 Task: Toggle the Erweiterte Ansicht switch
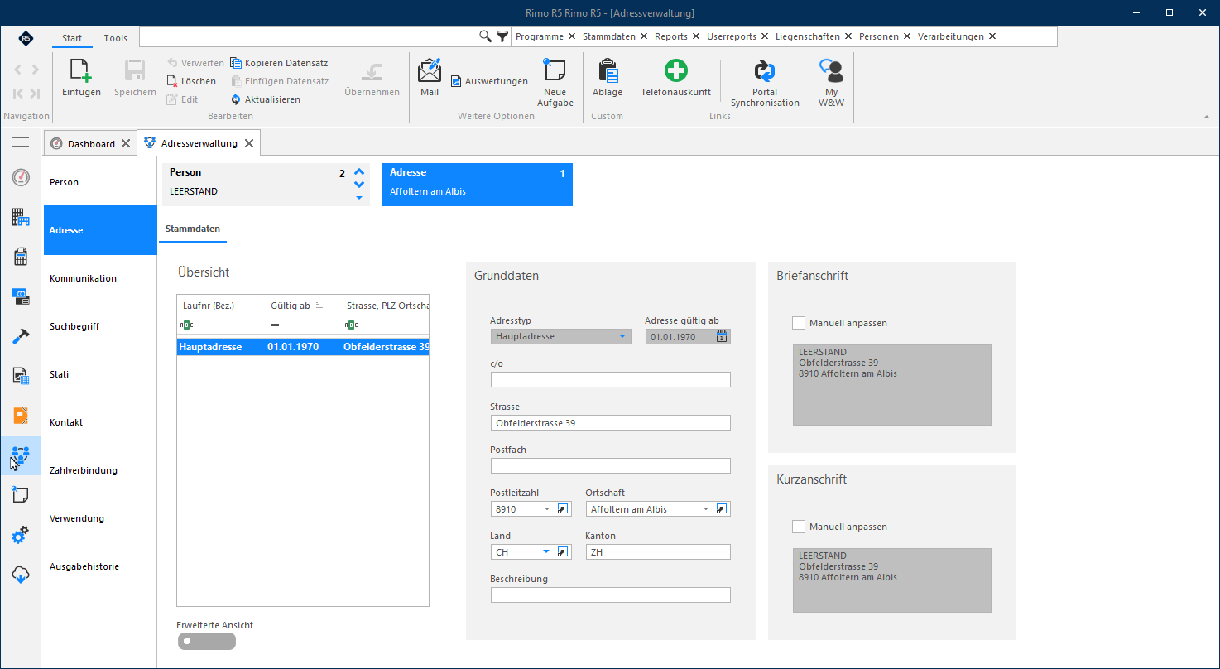pos(206,641)
